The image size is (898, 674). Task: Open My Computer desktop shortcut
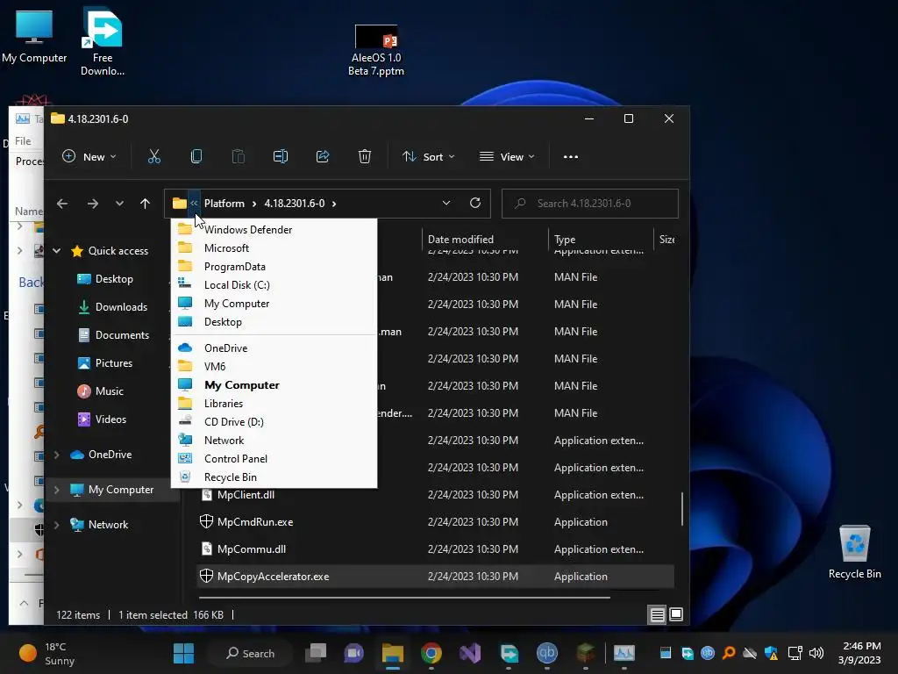pos(34,36)
